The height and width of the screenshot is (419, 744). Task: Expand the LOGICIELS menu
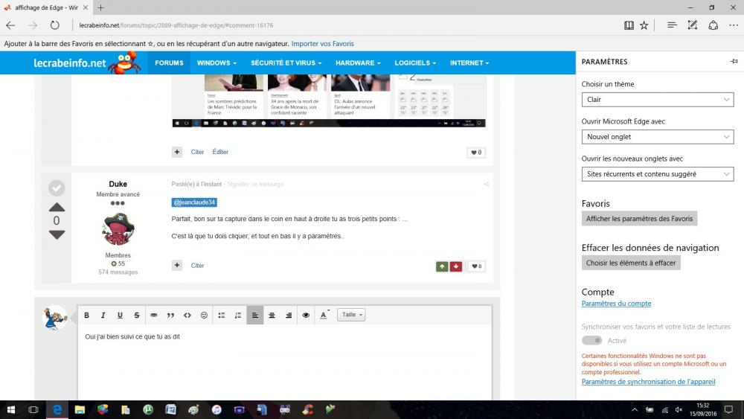pos(415,63)
